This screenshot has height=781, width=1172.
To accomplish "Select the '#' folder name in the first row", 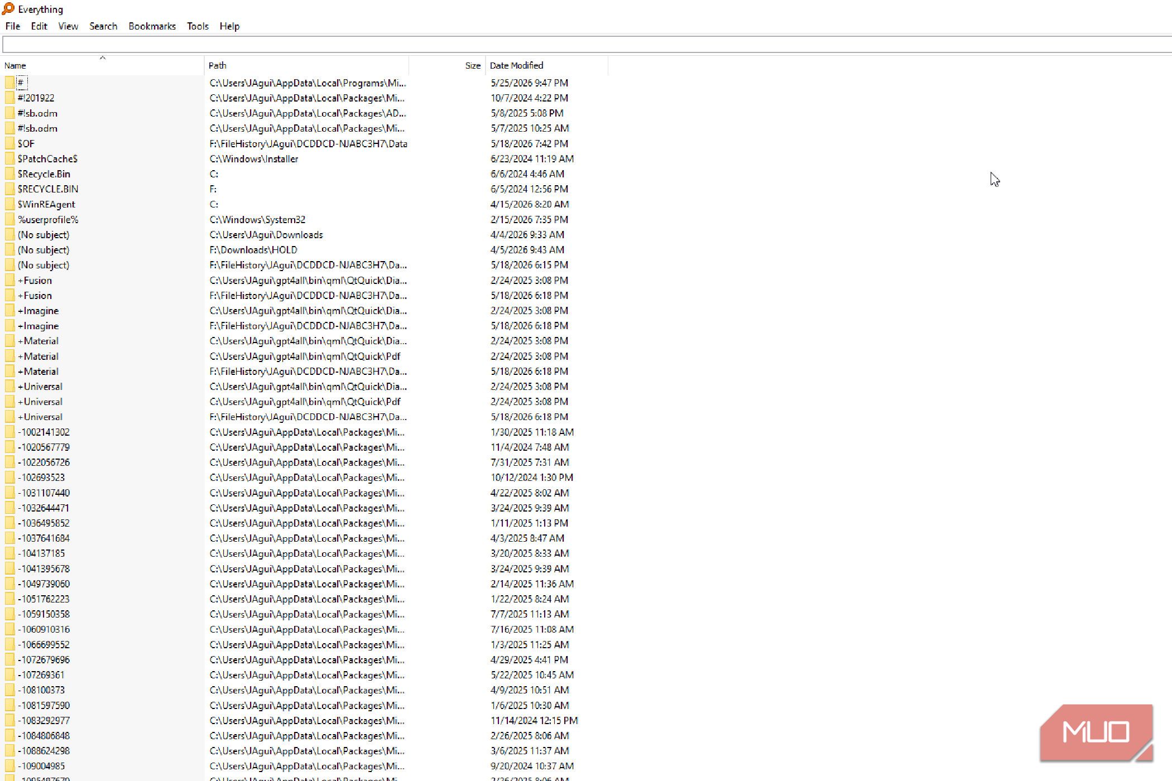I will [x=21, y=83].
